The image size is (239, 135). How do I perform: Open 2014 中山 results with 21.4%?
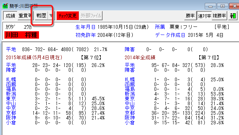coord(130,104)
